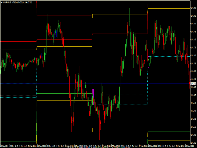
Task: Open the arrow menu beside USDJPY,M15
Action: tap(1, 2)
